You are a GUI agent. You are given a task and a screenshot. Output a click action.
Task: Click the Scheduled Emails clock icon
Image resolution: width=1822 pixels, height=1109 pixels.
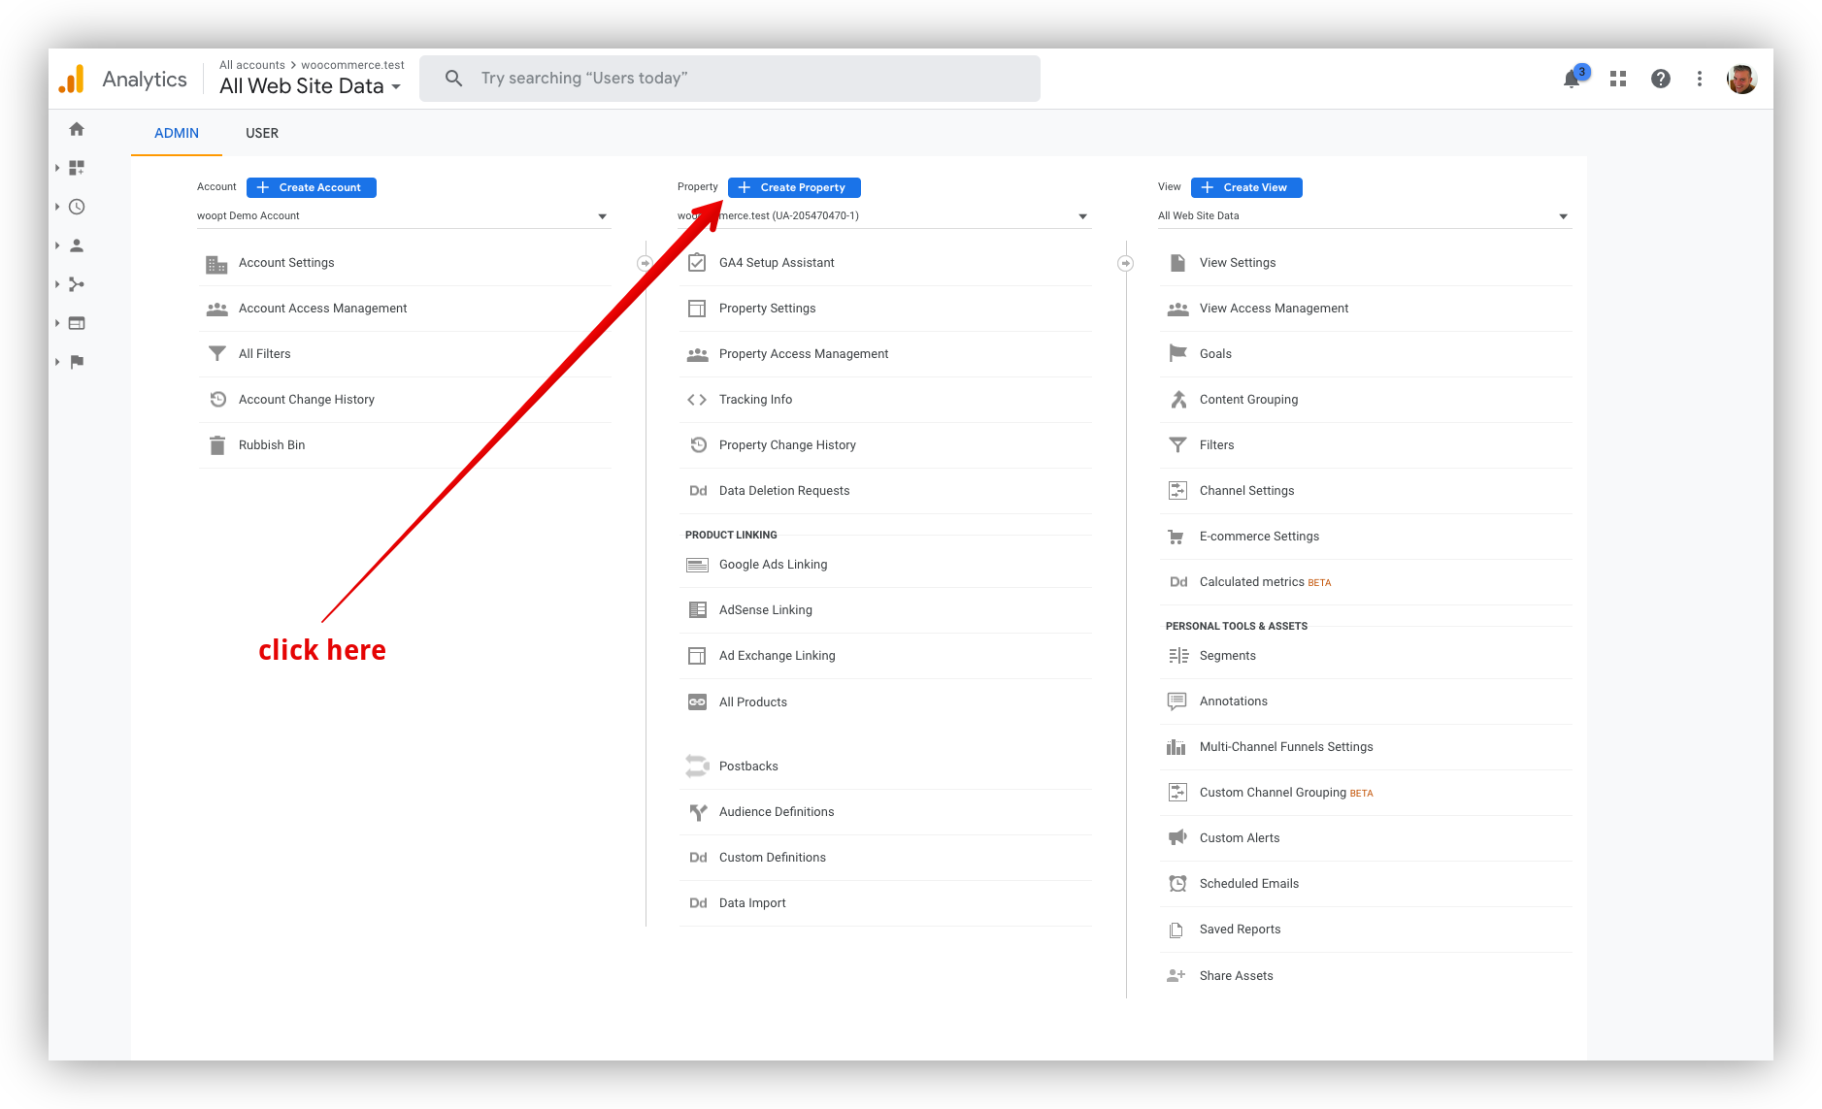point(1177,884)
